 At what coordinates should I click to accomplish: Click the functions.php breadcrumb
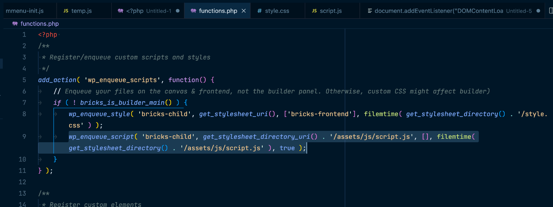click(39, 24)
